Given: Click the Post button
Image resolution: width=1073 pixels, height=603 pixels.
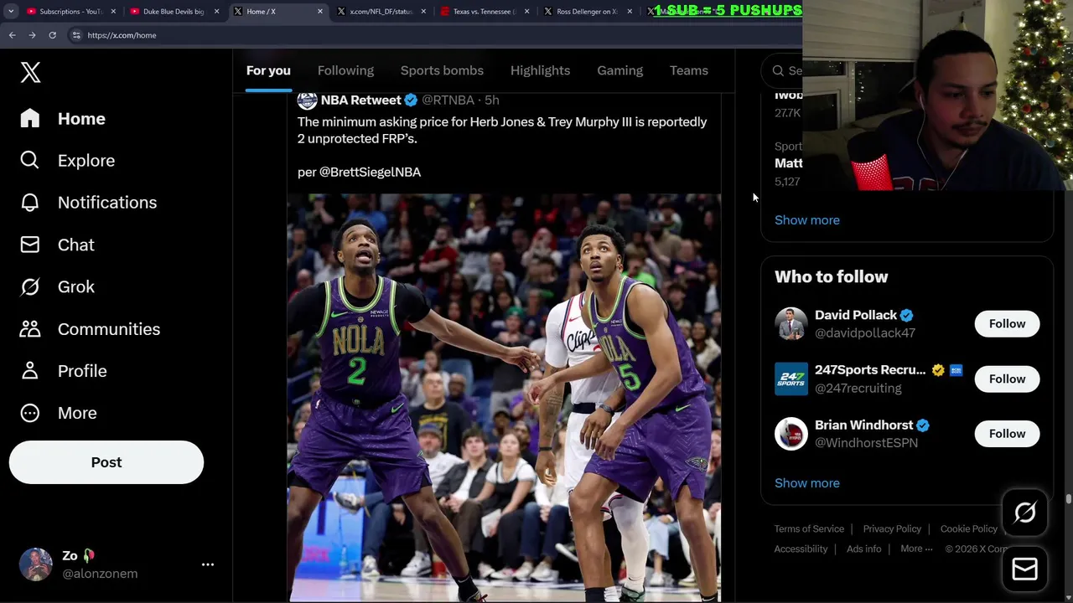Looking at the screenshot, I should click(x=106, y=462).
